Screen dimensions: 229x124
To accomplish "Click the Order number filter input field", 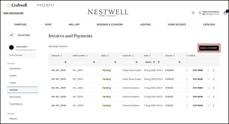I will click(x=82, y=62).
